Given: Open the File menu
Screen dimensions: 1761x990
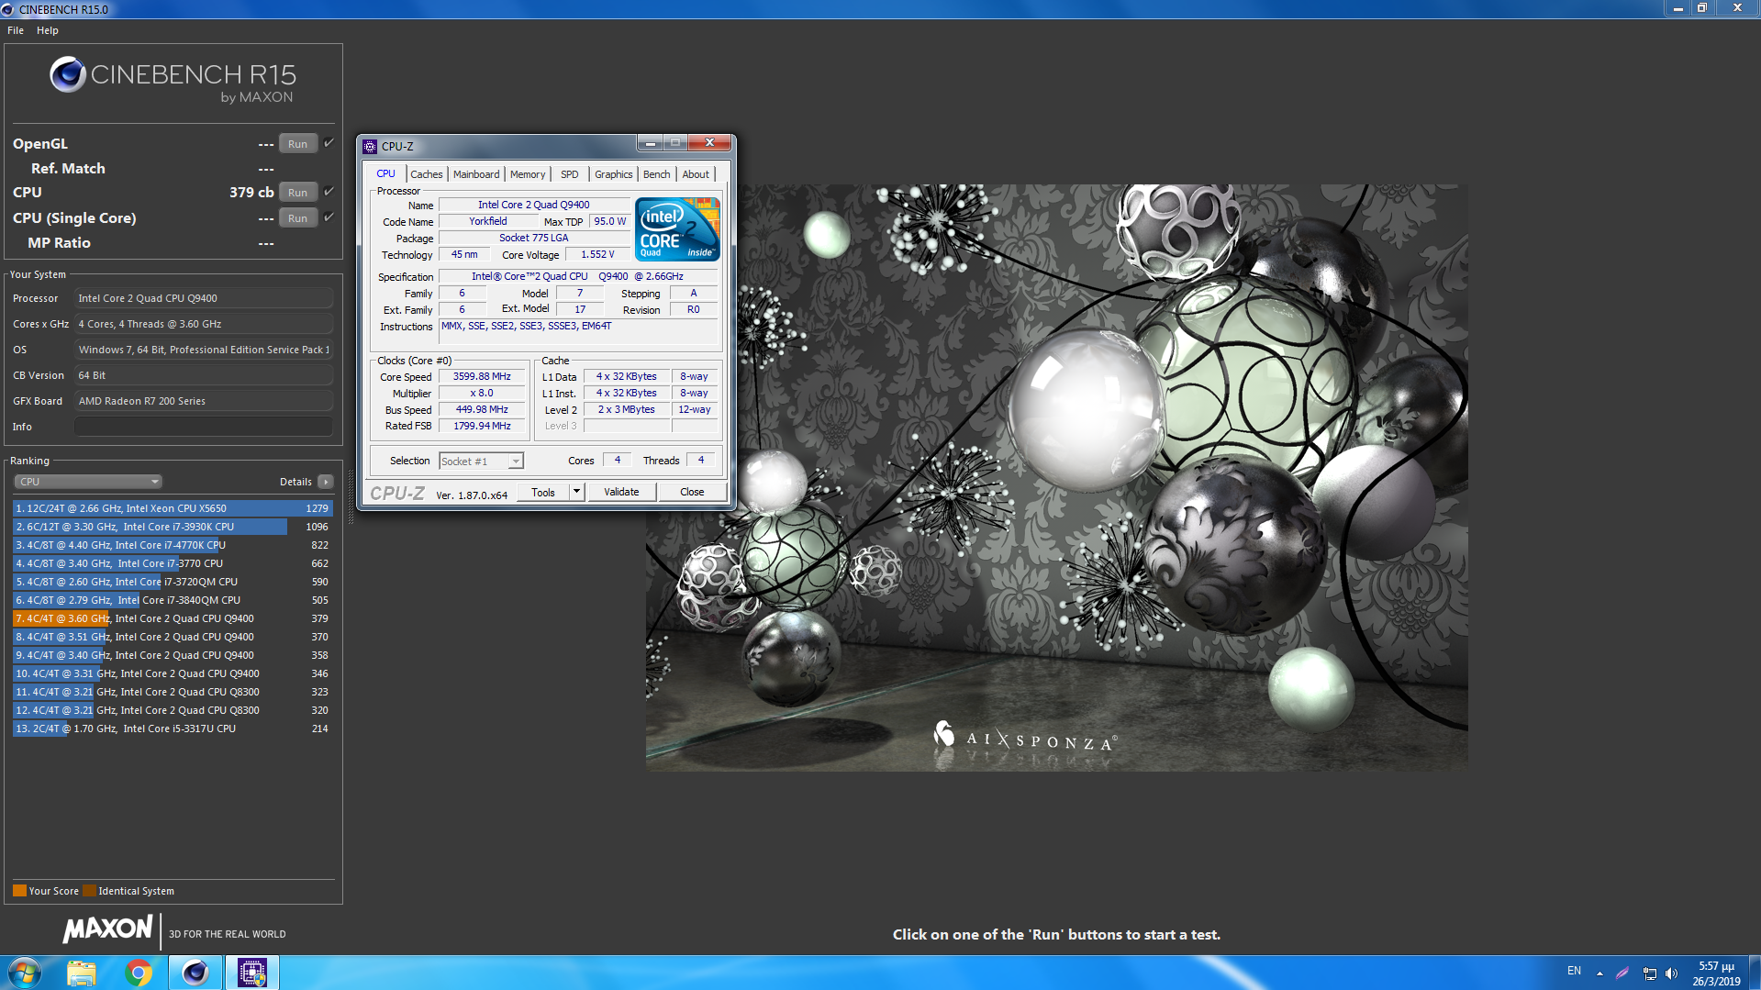Looking at the screenshot, I should click(16, 30).
